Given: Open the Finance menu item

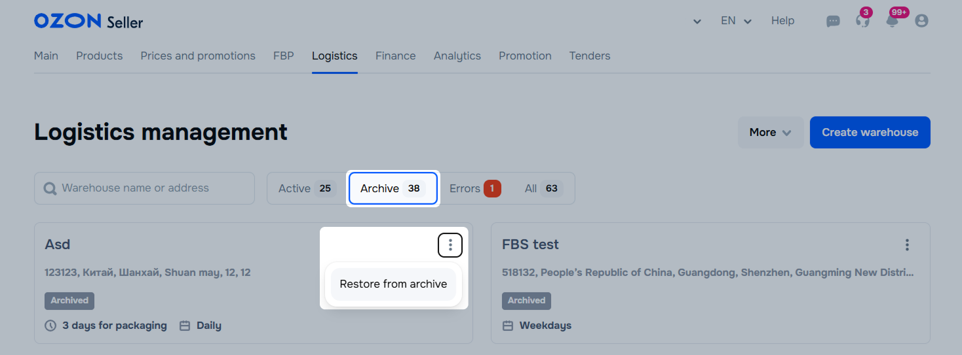Looking at the screenshot, I should (395, 56).
